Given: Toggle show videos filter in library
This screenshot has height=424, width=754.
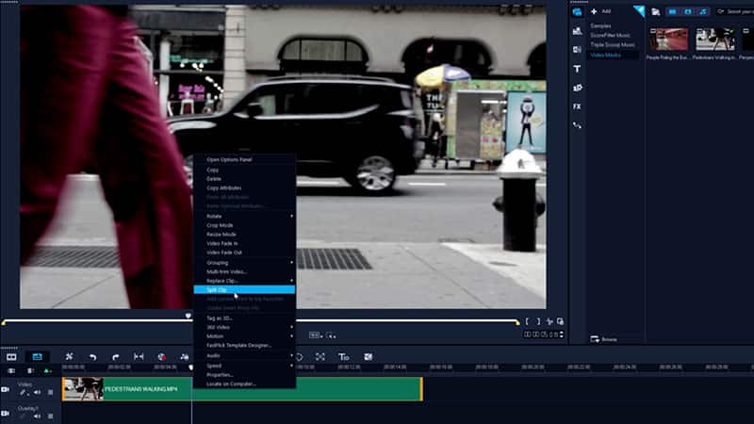Looking at the screenshot, I should click(x=674, y=11).
